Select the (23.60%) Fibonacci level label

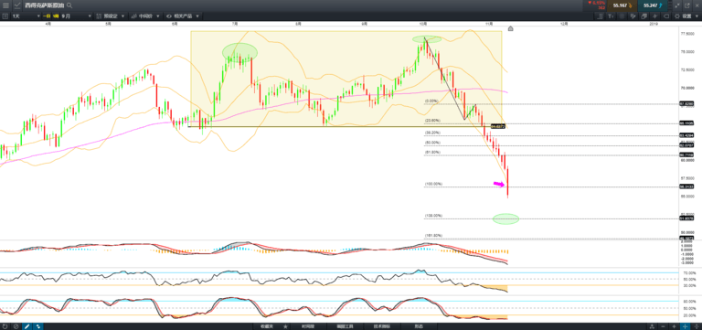pos(432,121)
